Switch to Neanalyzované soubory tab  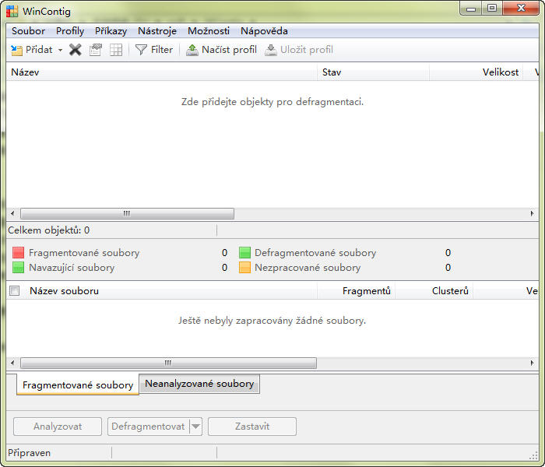click(199, 384)
